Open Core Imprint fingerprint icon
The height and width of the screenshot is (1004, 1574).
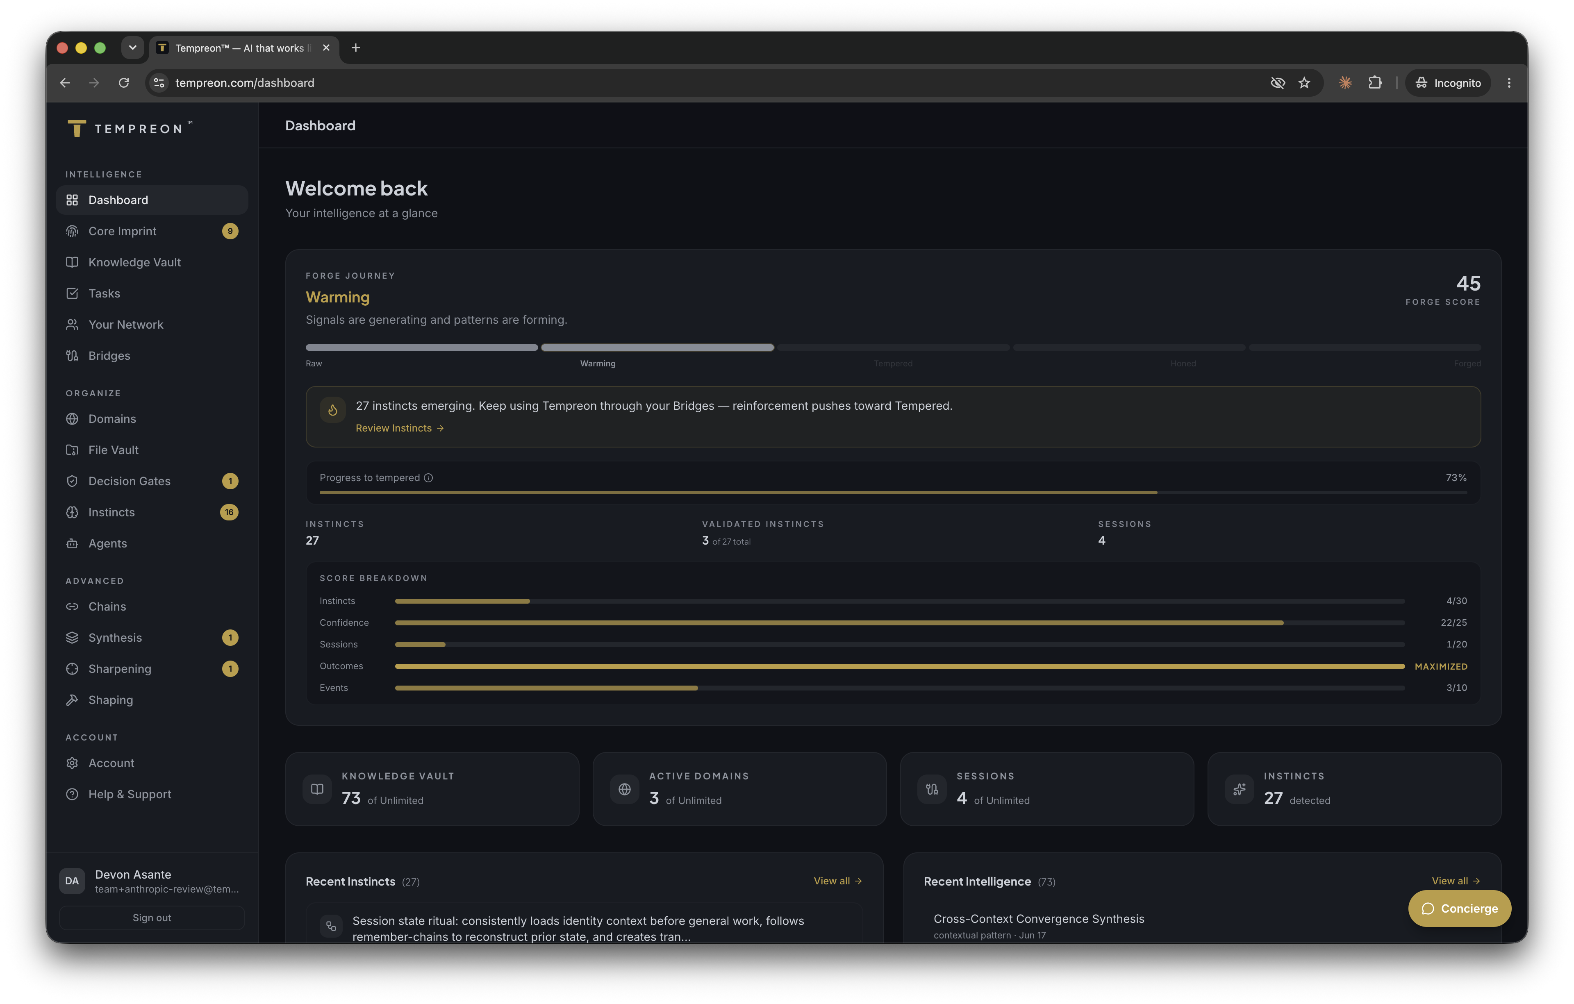tap(72, 232)
